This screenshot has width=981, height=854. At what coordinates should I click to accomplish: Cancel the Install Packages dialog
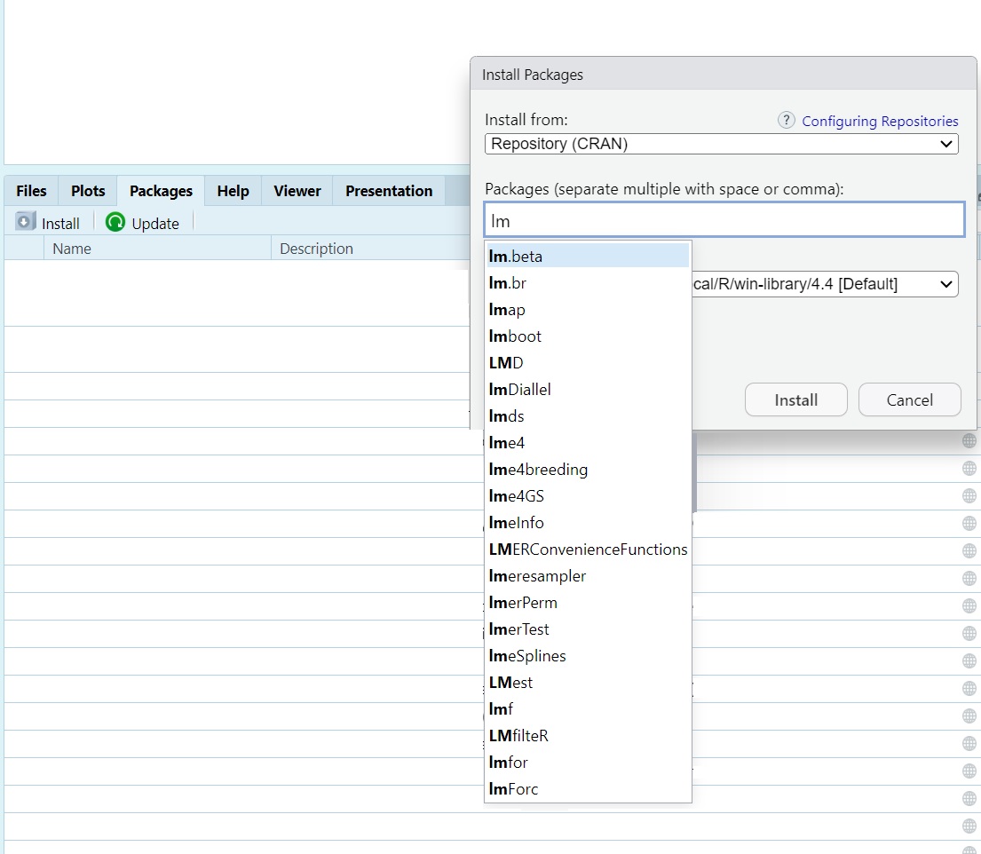909,400
